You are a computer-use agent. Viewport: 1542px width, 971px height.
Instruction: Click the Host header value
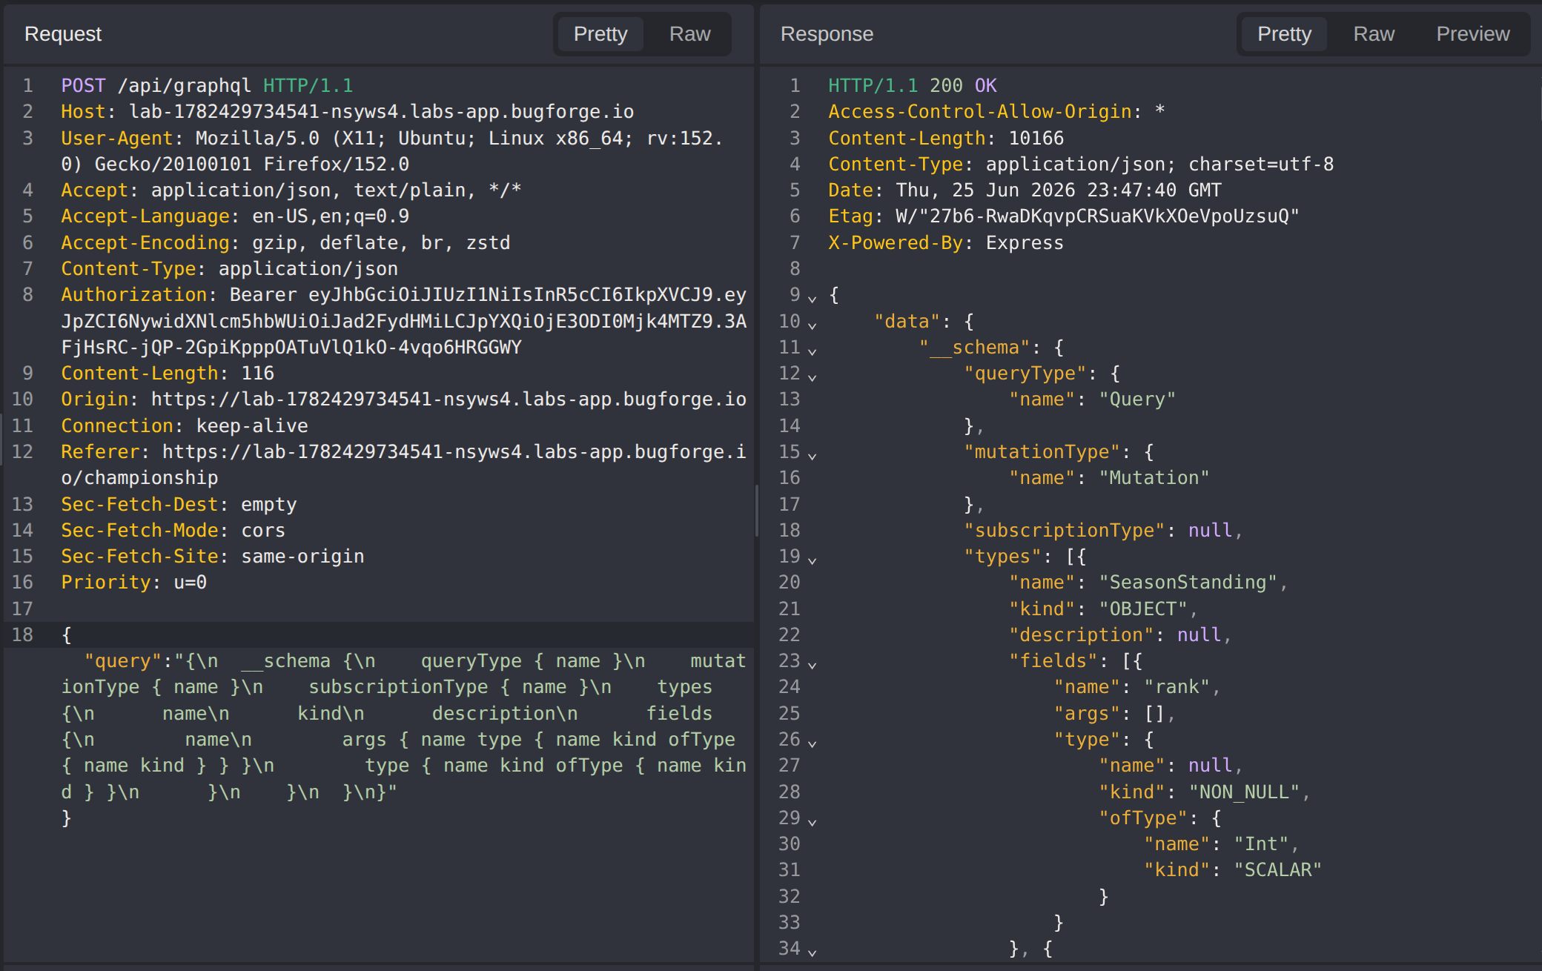click(381, 112)
